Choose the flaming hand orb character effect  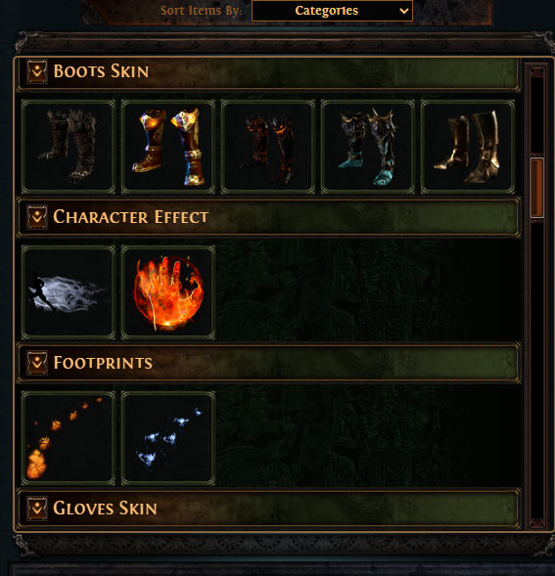tap(168, 292)
